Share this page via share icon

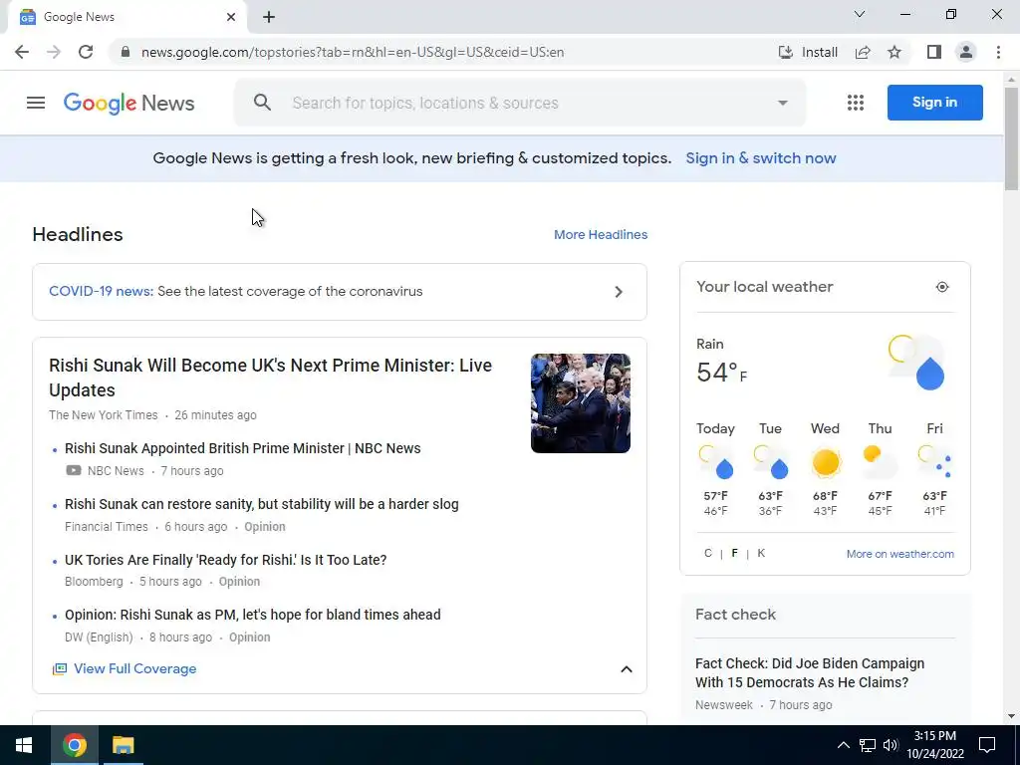[x=863, y=52]
